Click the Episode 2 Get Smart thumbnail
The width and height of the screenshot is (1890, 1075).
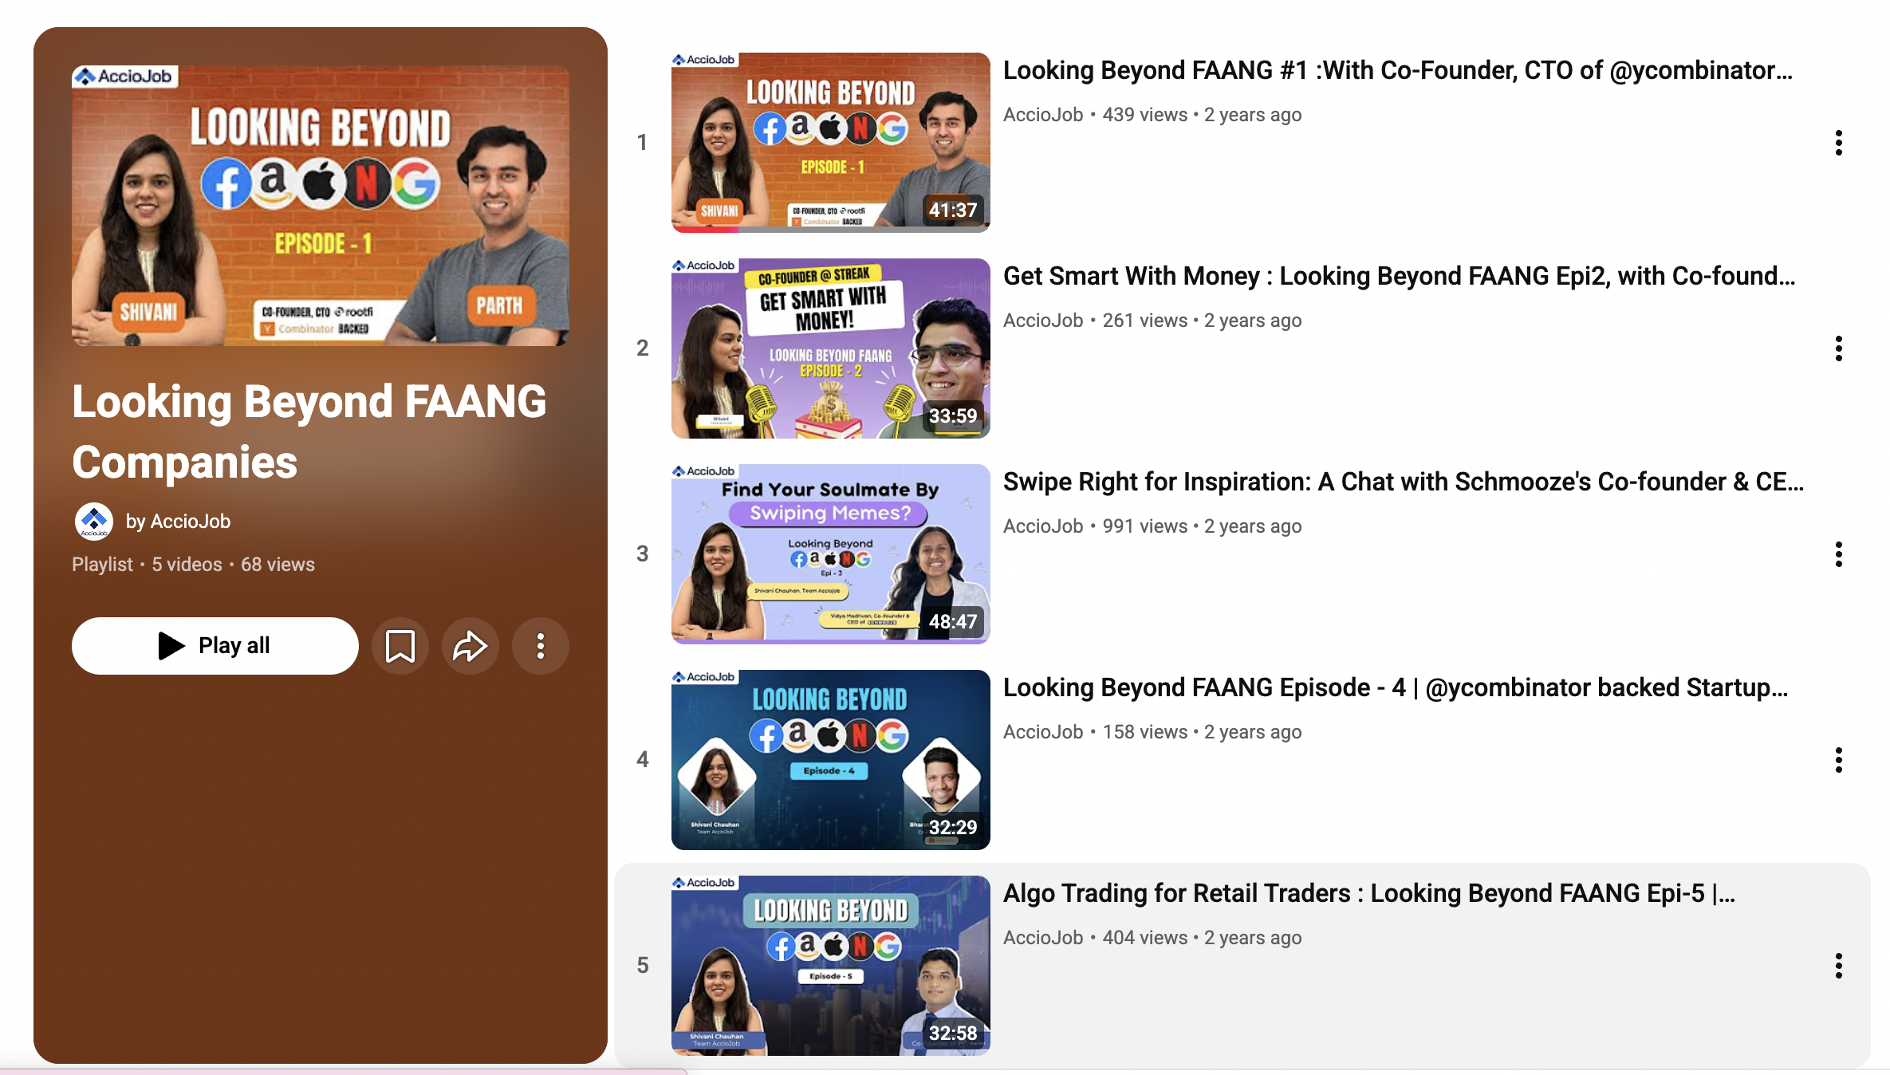830,348
